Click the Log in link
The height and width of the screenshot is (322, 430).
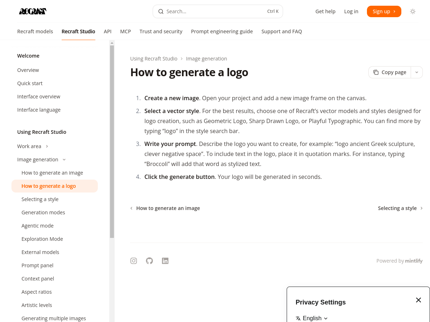pos(351,11)
